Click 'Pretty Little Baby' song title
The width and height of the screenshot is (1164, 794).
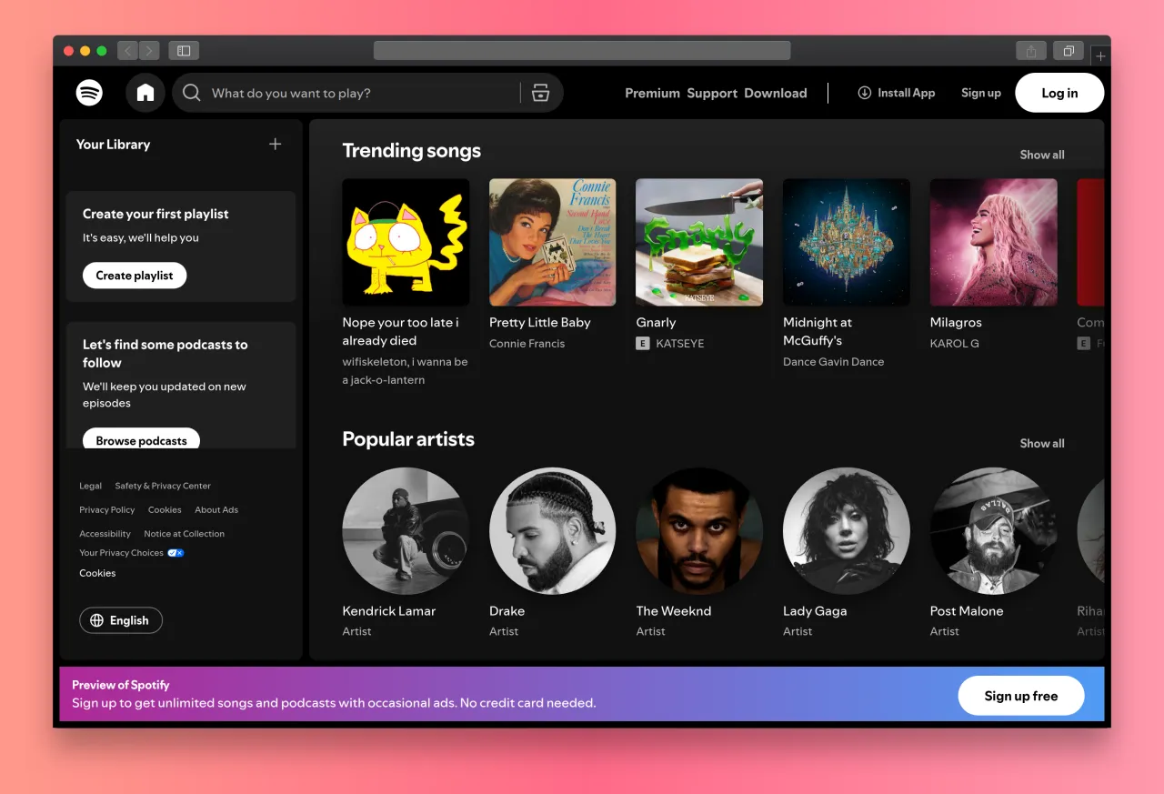pos(540,322)
